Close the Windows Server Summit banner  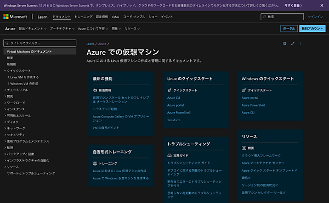(x=322, y=5)
